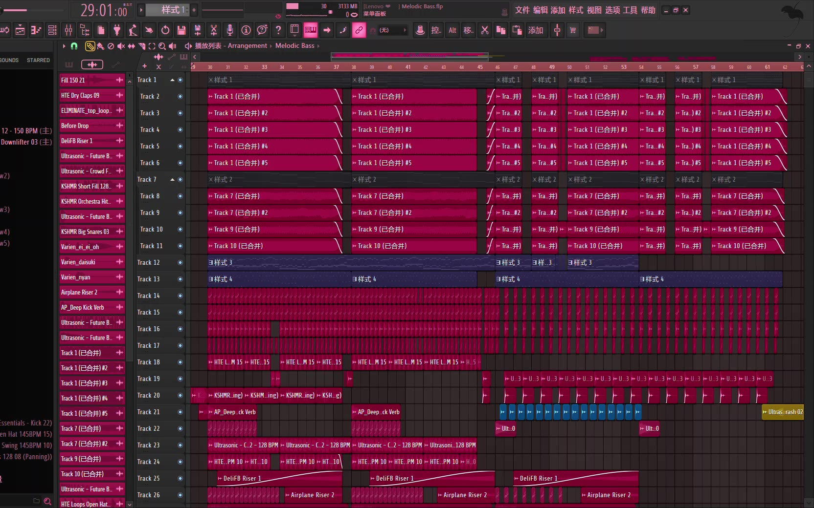Toggle the magnet snap icon in playlist
The image size is (814, 508).
[x=74, y=46]
